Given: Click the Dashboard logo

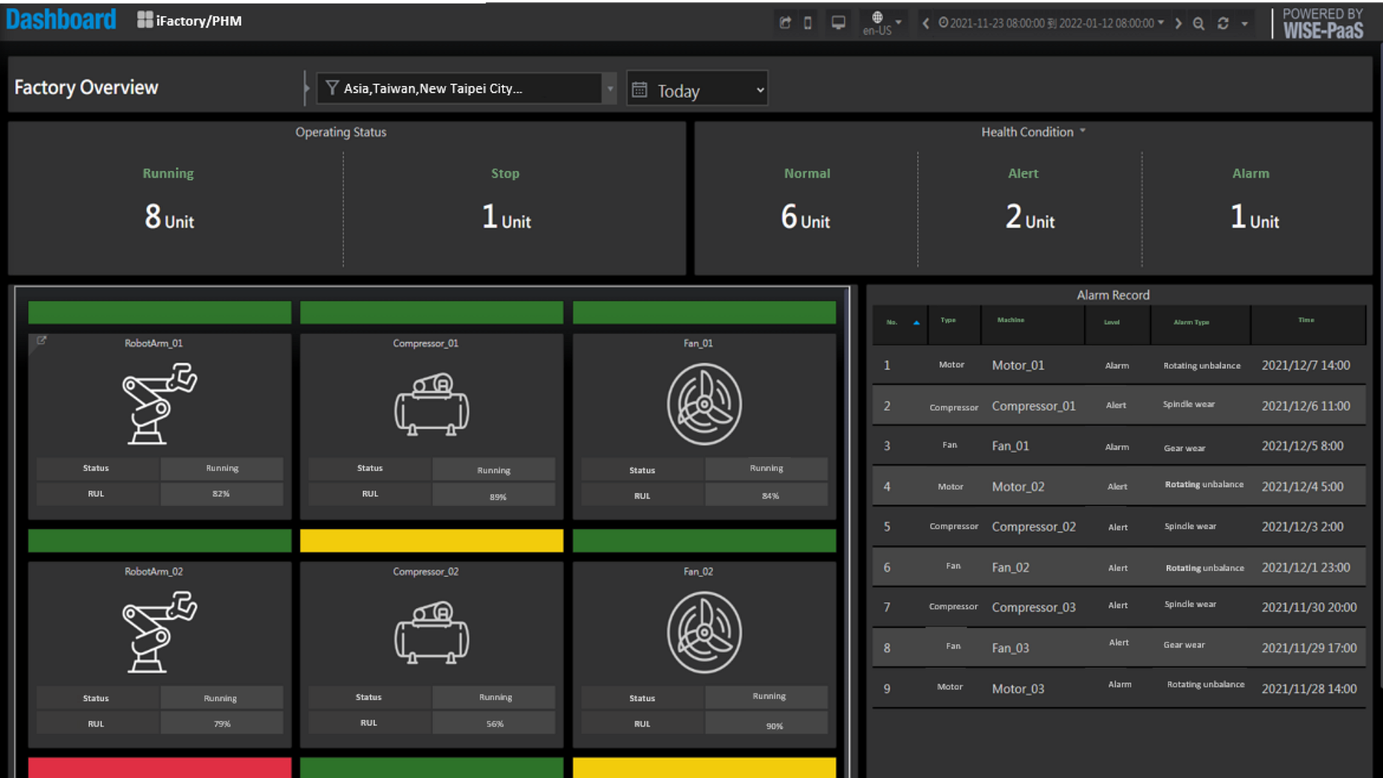Looking at the screenshot, I should tap(61, 19).
